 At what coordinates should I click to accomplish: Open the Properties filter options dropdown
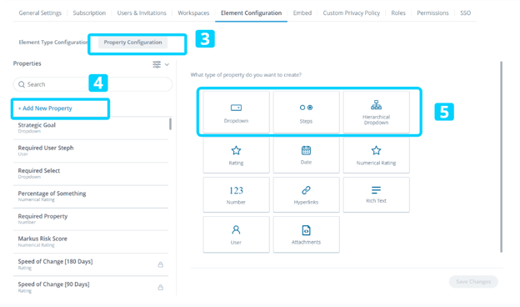point(161,64)
